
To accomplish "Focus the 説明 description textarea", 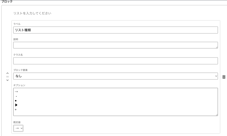I will pyautogui.click(x=115, y=45).
